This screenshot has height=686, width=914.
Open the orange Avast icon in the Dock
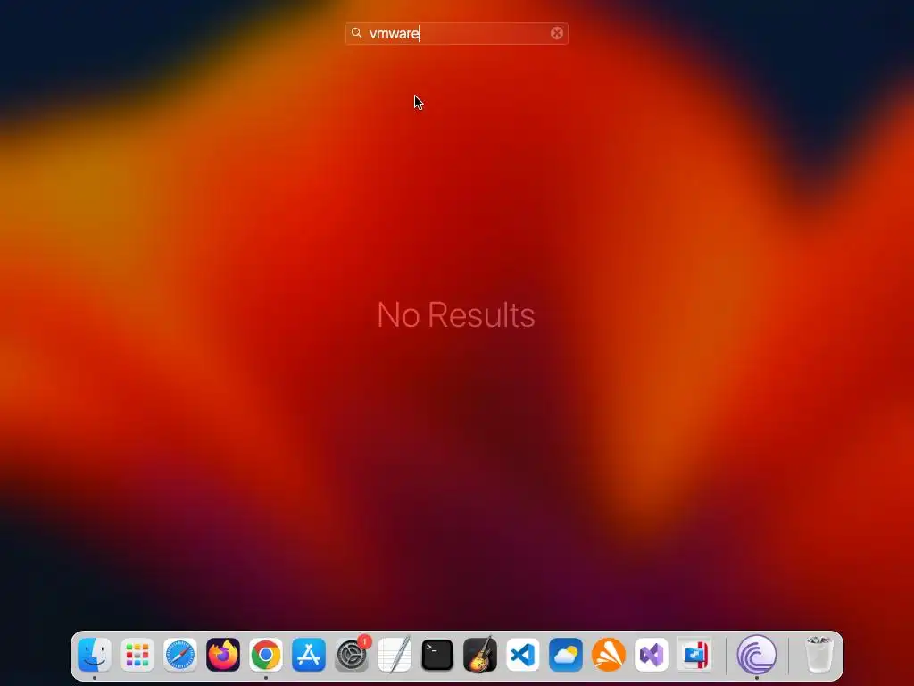(x=609, y=655)
